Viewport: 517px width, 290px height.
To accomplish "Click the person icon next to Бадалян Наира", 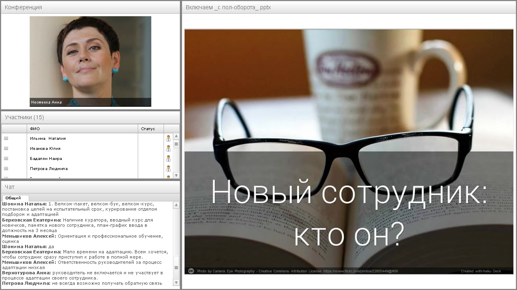I will pos(168,158).
